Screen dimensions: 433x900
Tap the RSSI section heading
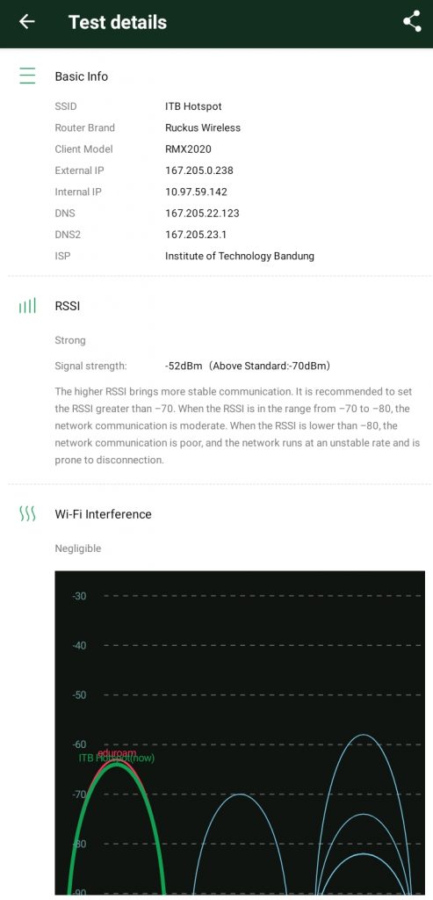tap(68, 306)
